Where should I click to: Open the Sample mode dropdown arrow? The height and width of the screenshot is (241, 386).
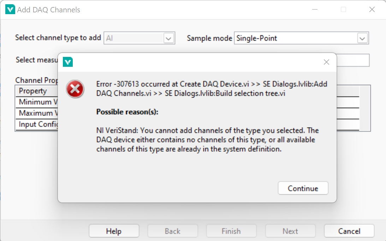[x=362, y=39]
